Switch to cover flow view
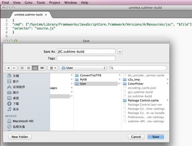 click(x=42, y=68)
